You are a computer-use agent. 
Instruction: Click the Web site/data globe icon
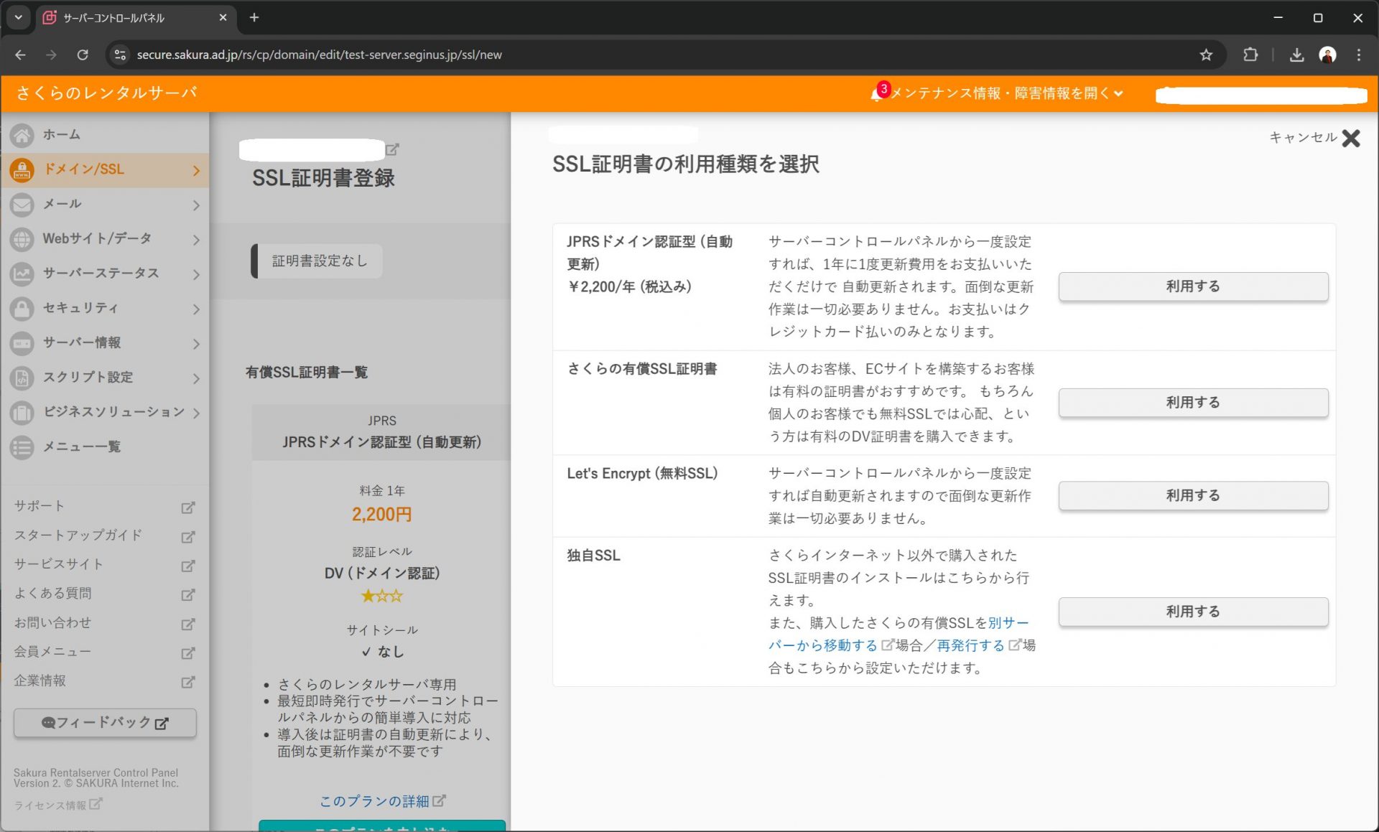22,239
